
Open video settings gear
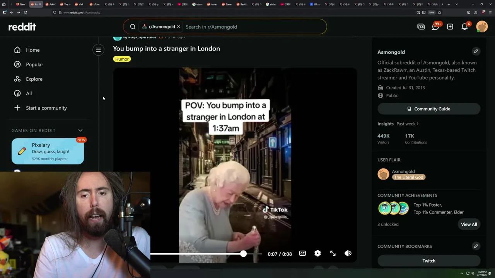tap(317, 253)
